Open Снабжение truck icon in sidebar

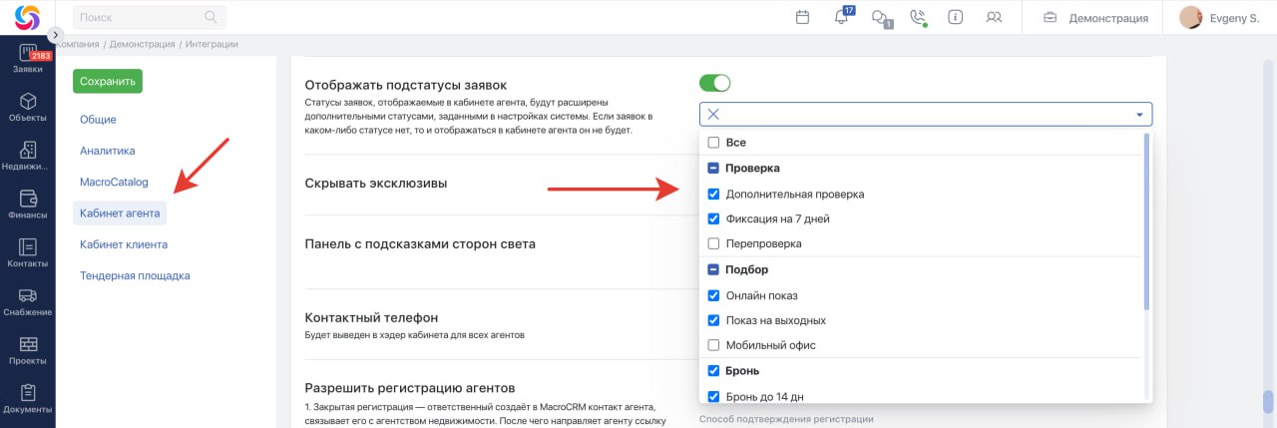[27, 300]
